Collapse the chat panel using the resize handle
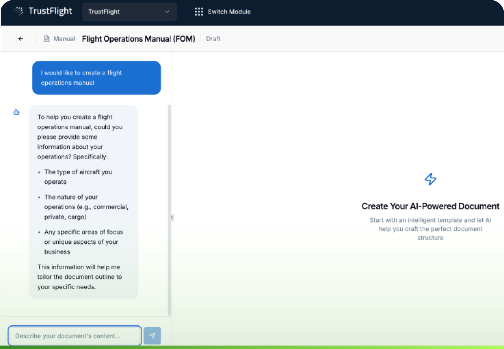Image resolution: width=504 pixels, height=349 pixels. (x=172, y=217)
